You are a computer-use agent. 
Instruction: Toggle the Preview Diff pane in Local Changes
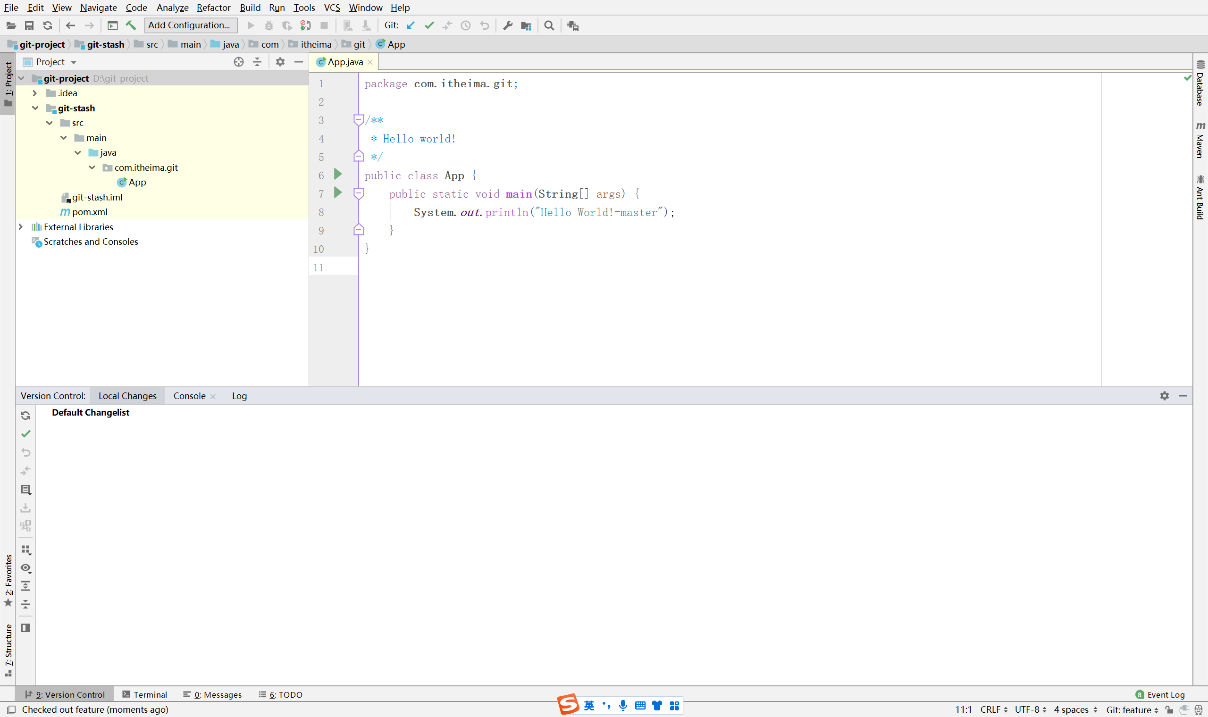point(25,628)
